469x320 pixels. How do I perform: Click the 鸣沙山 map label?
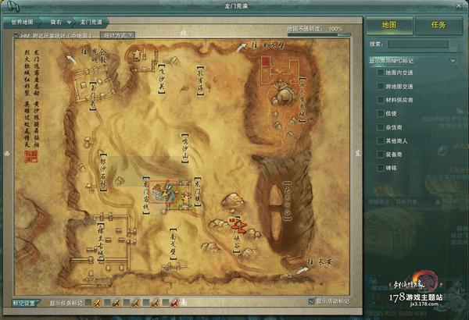click(x=184, y=148)
